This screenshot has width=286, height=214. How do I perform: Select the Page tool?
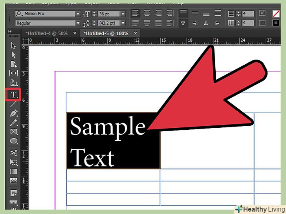click(x=14, y=64)
